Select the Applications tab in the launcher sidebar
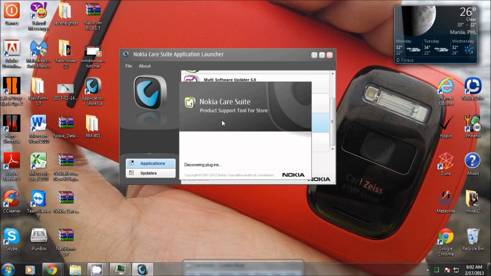The height and width of the screenshot is (276, 491). [x=150, y=163]
